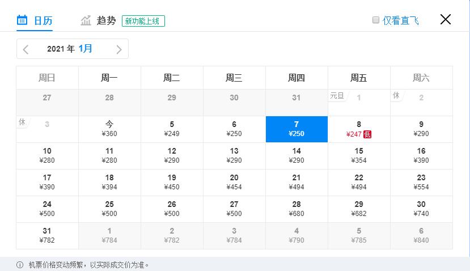Select January 9 priced ¥290

pos(421,129)
